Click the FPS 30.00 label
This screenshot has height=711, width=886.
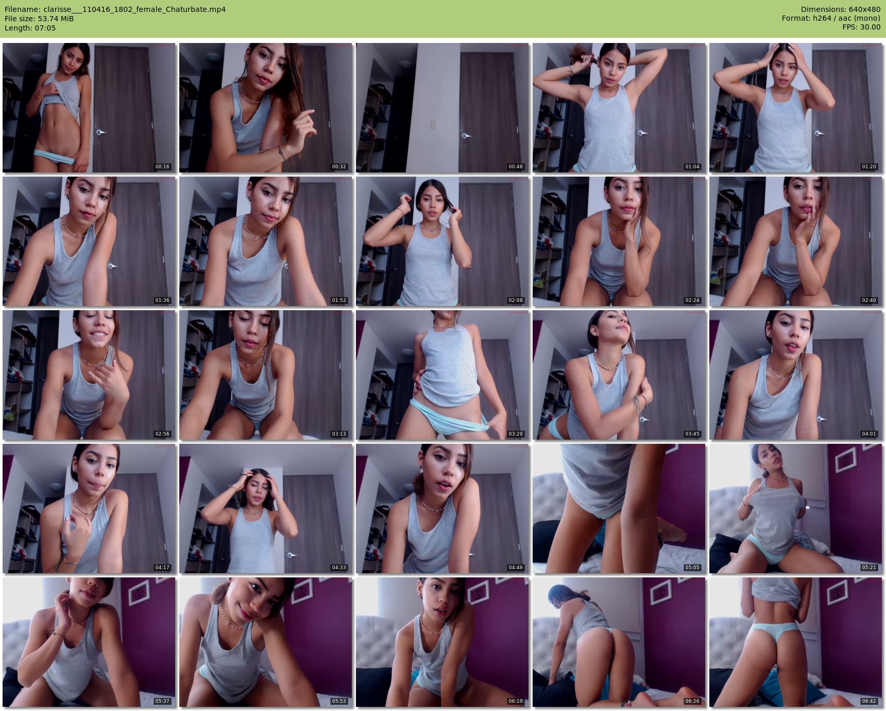click(861, 27)
